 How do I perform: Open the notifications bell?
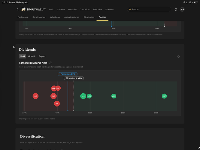click(x=176, y=9)
